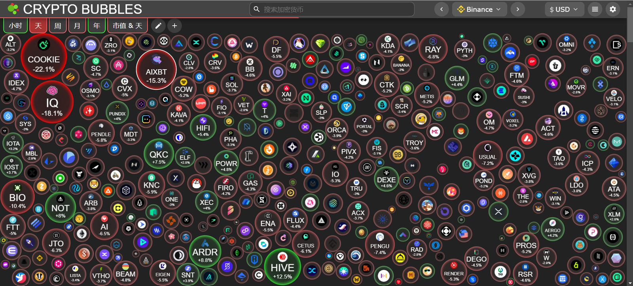Image resolution: width=633 pixels, height=286 pixels.
Task: Select the OMNI bubble
Action: 567,44
